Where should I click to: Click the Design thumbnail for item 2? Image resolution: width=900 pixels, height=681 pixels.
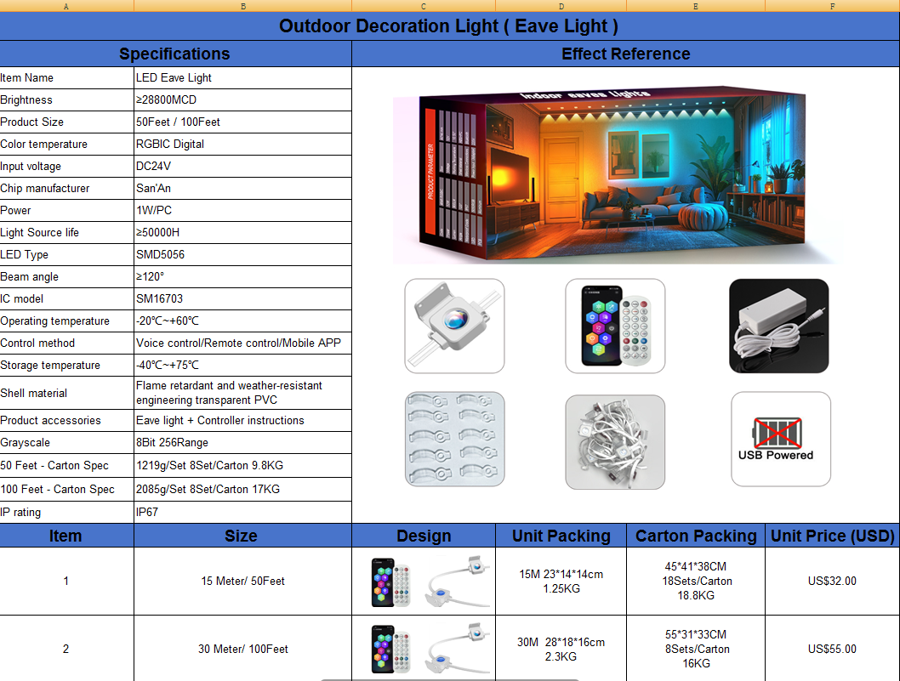tap(423, 647)
